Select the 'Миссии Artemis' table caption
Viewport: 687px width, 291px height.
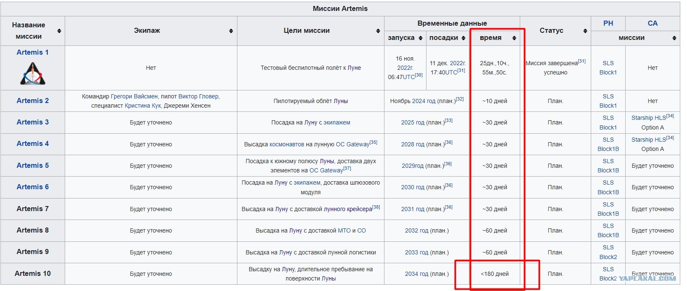tap(340, 8)
